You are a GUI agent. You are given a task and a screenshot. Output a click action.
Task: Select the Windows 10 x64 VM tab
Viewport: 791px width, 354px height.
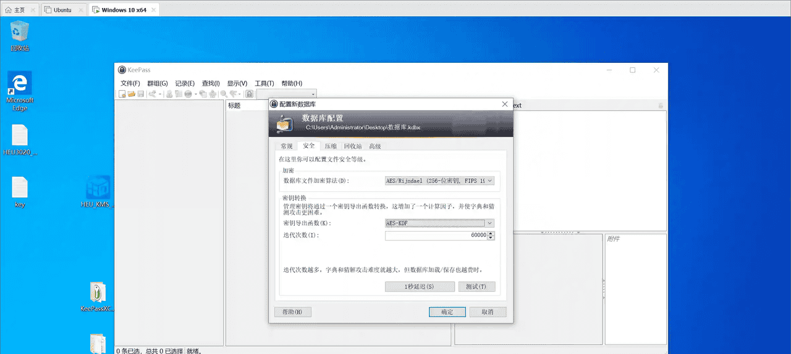click(124, 10)
